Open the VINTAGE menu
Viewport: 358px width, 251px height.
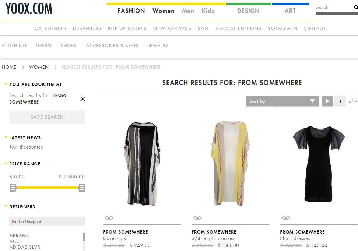click(315, 28)
